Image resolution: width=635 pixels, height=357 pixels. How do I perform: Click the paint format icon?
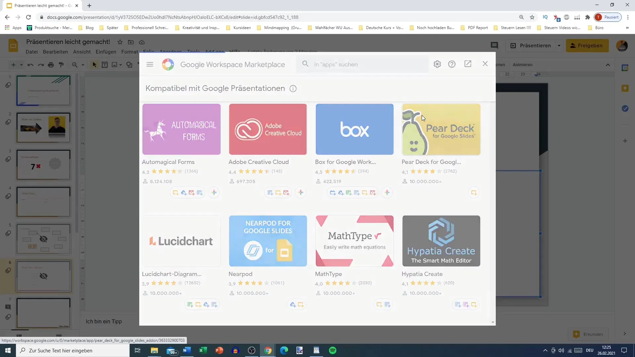coord(61,65)
